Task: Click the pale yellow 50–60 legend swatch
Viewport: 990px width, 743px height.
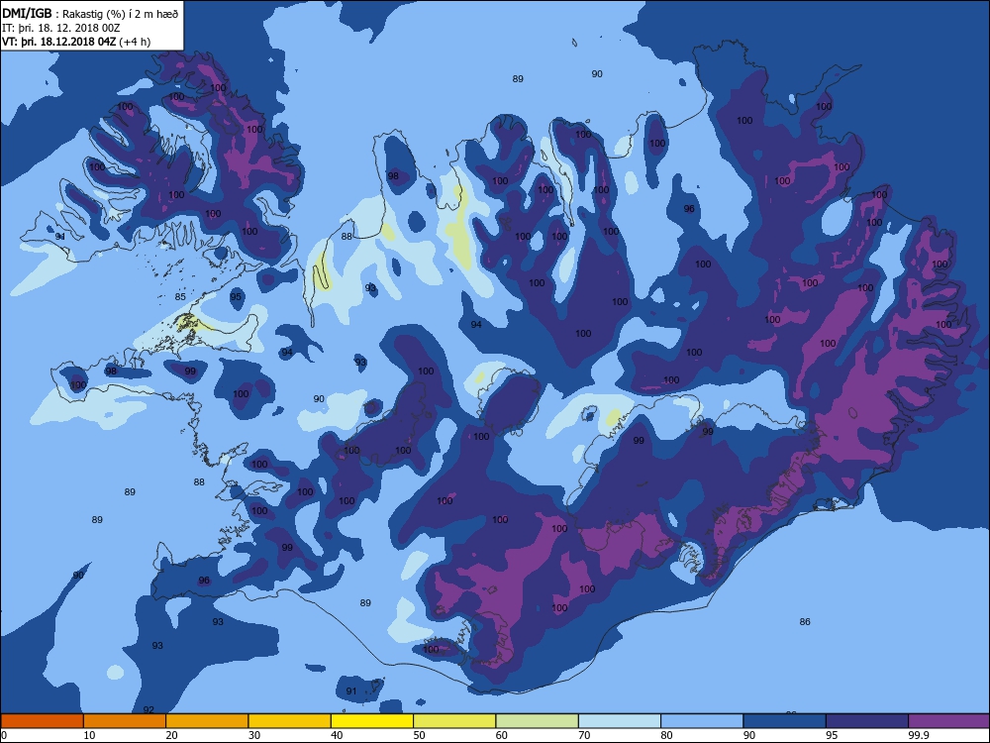Action: [454, 721]
